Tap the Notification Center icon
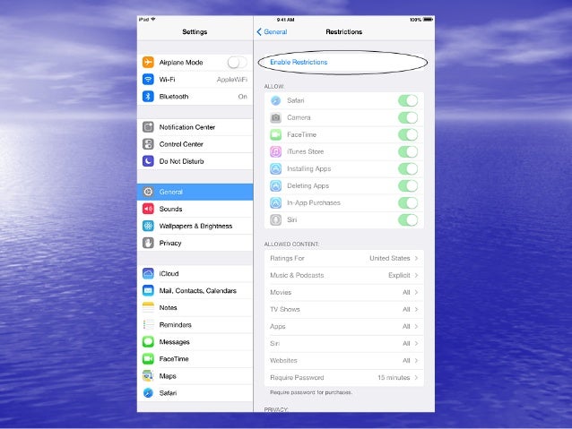Screen dimensions: 572x429 (x=148, y=127)
